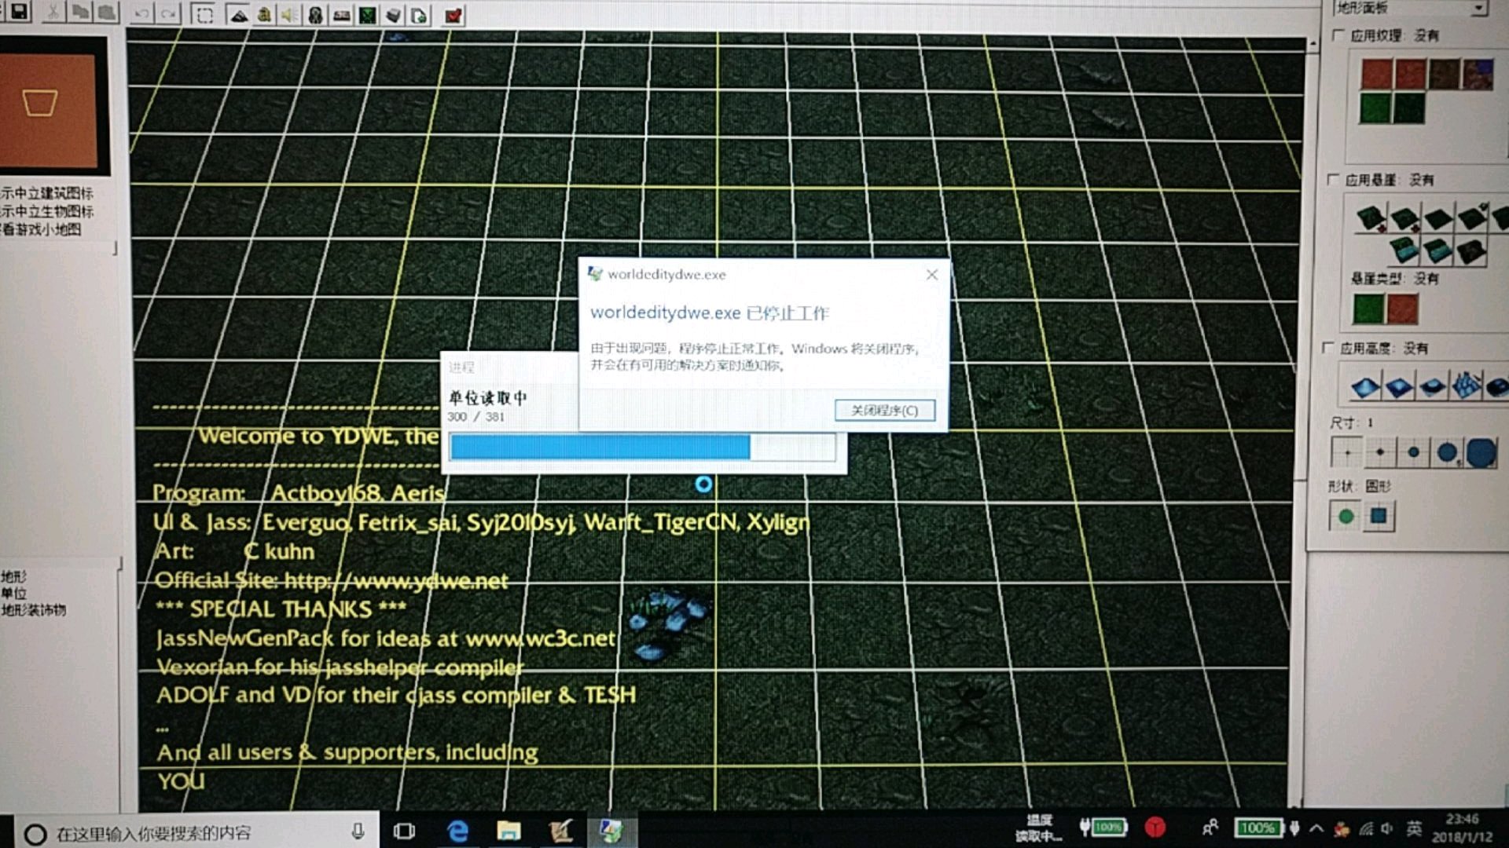Image resolution: width=1509 pixels, height=848 pixels.
Task: Open the Trigger Editor 'a' icon
Action: point(265,15)
